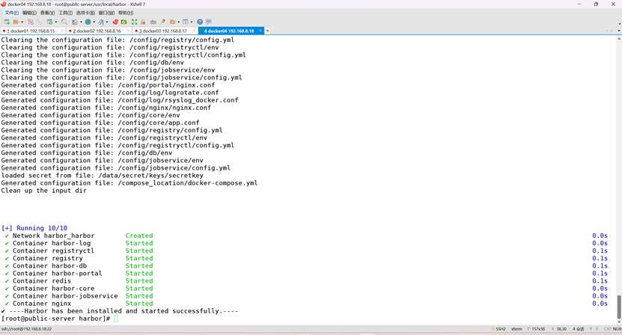Open the 窗口(W) menu

[106, 13]
